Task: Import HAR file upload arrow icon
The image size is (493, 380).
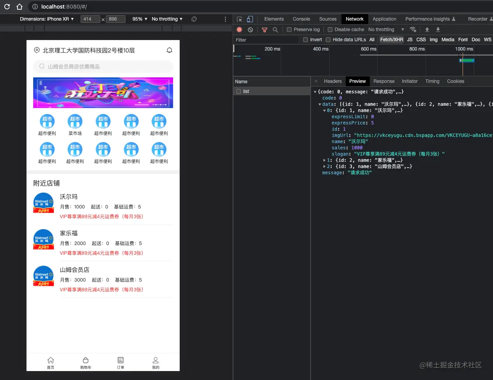Action: click(427, 30)
